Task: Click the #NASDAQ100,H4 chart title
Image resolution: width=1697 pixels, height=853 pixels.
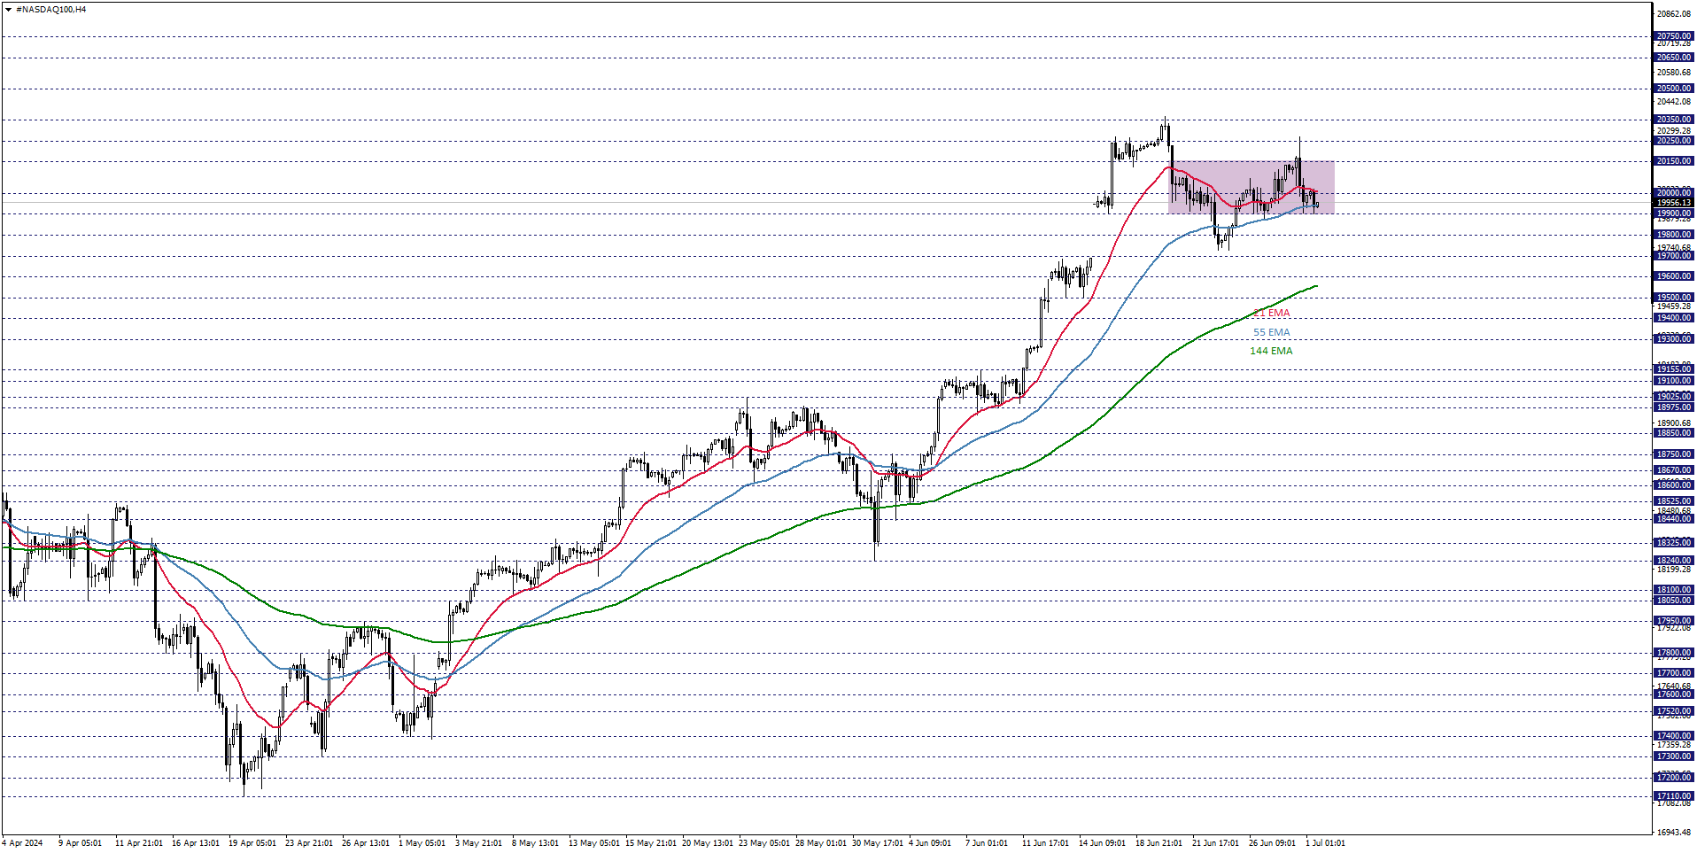Action: (x=51, y=10)
